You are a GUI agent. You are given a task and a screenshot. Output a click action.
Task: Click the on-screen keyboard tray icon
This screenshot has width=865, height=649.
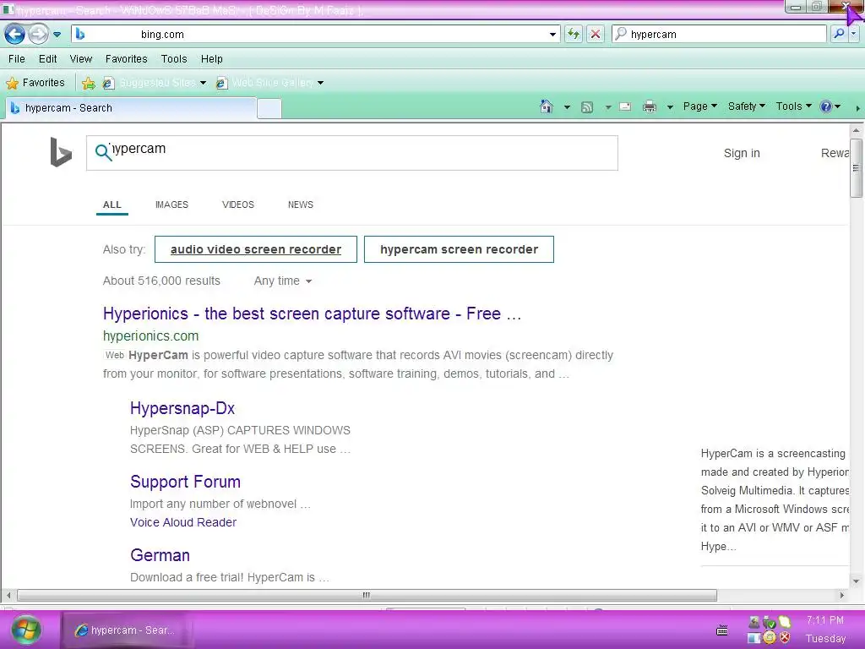[721, 630]
